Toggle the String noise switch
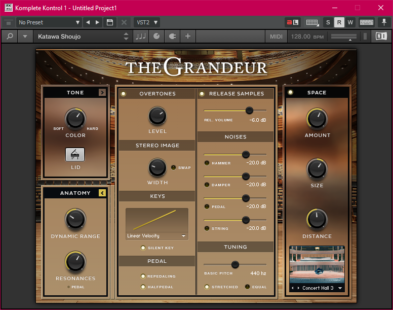Screen dimensions: 393x310 (x=207, y=228)
